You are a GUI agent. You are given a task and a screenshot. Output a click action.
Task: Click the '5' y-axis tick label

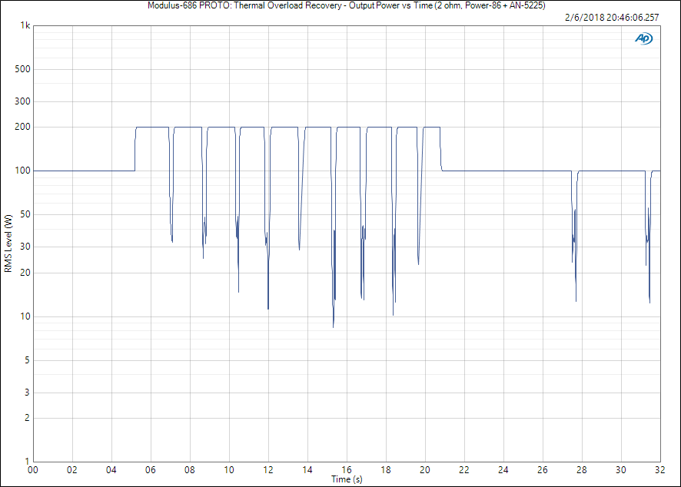pos(28,359)
